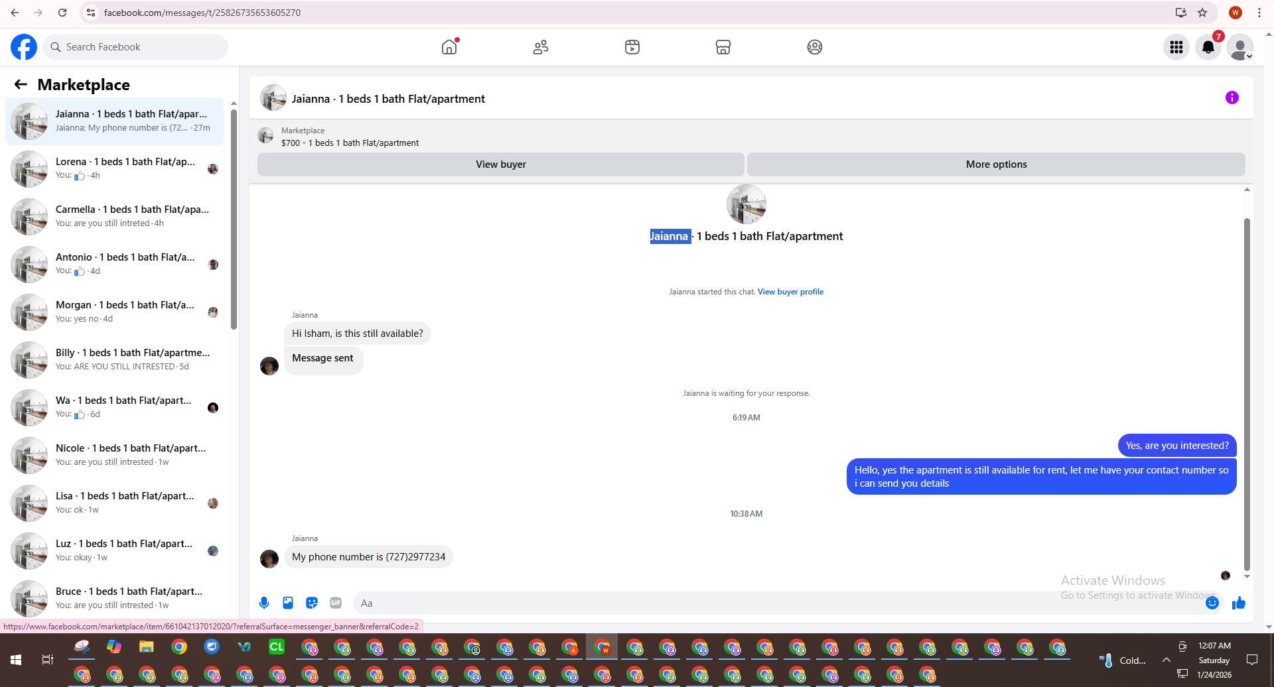Open the Facebook logo home link

click(24, 47)
